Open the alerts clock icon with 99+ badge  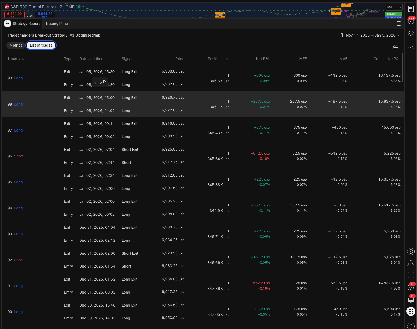[x=411, y=21]
